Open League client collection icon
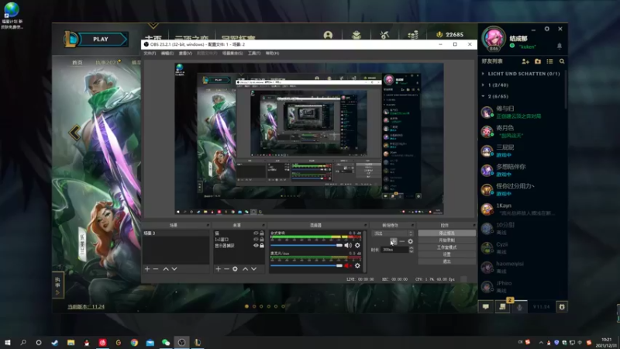This screenshot has width=620, height=349. [x=356, y=35]
